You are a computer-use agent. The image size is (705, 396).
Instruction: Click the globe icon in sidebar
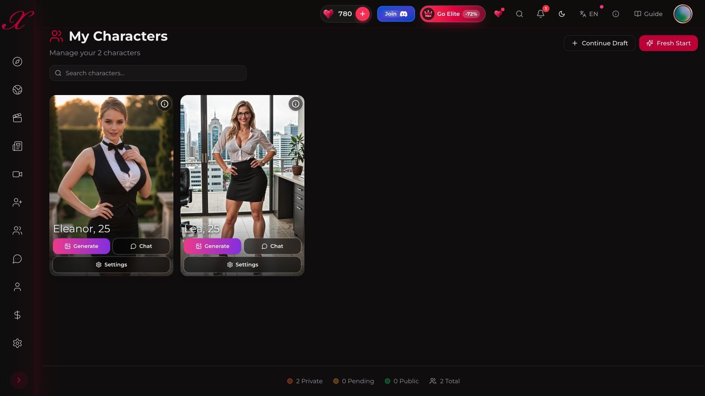(x=17, y=90)
